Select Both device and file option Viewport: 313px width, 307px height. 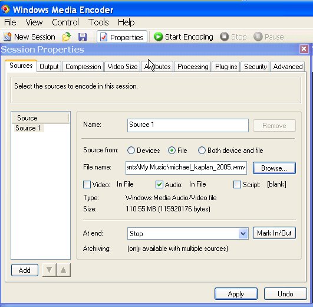[202, 151]
